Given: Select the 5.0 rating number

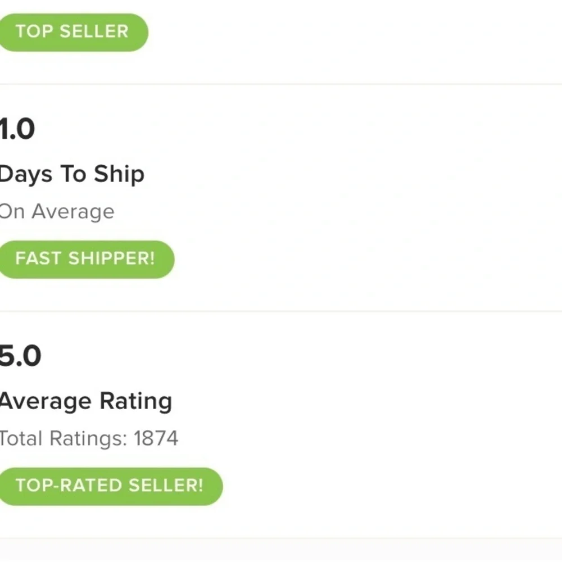Looking at the screenshot, I should [20, 356].
